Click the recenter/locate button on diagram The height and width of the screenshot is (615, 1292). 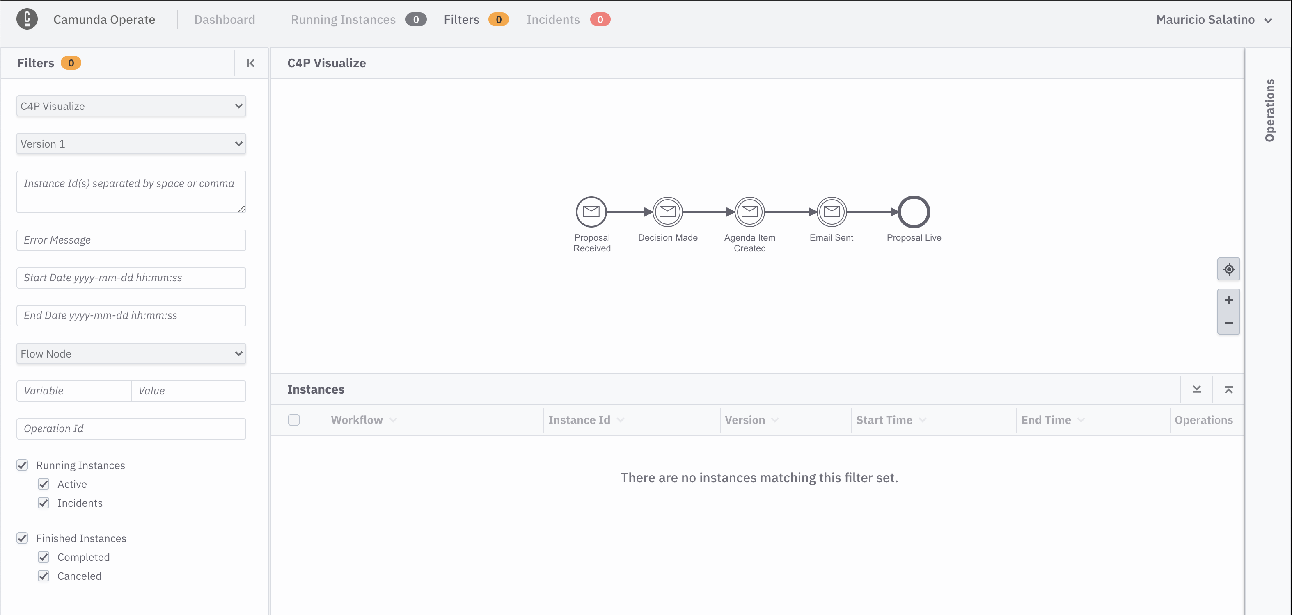(1228, 269)
